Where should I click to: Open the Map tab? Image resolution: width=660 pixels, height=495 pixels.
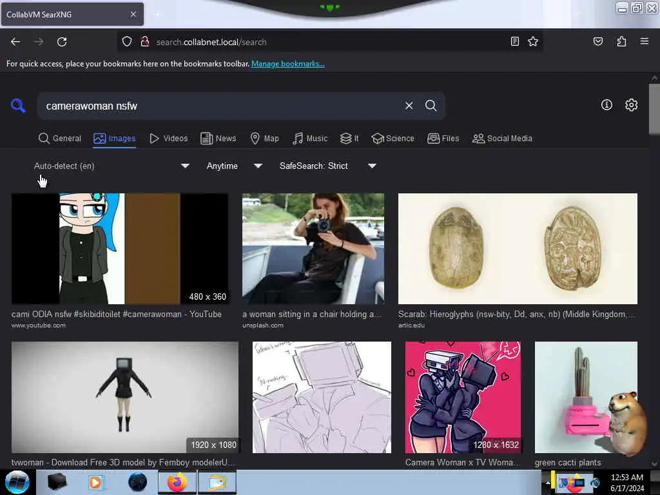pyautogui.click(x=264, y=139)
